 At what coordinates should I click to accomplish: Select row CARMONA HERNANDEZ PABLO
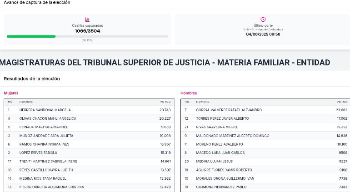[x=265, y=187]
